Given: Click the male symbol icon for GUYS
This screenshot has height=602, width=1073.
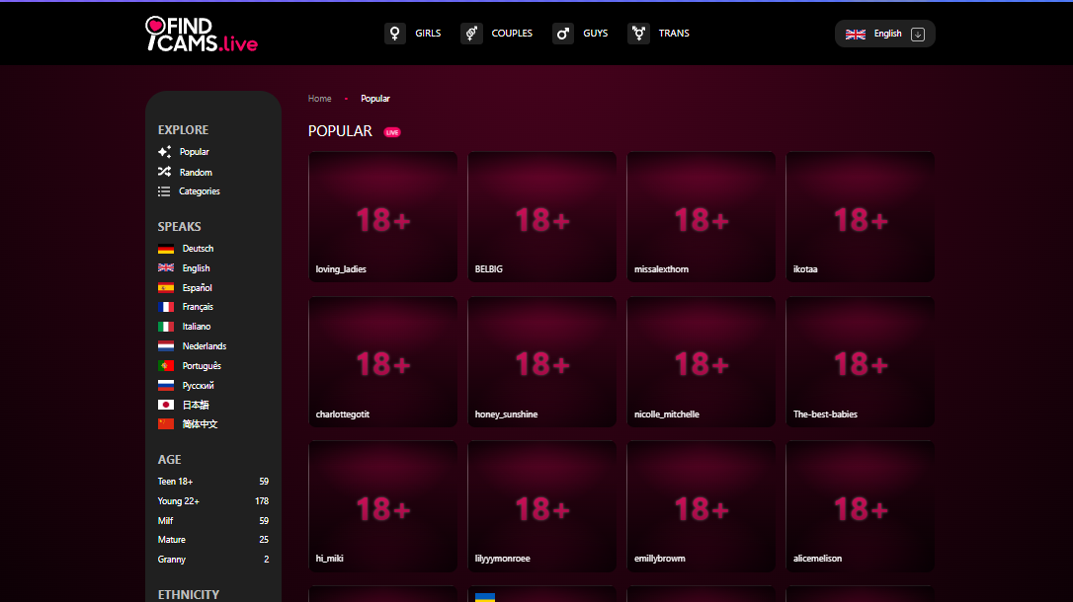Looking at the screenshot, I should (x=562, y=33).
